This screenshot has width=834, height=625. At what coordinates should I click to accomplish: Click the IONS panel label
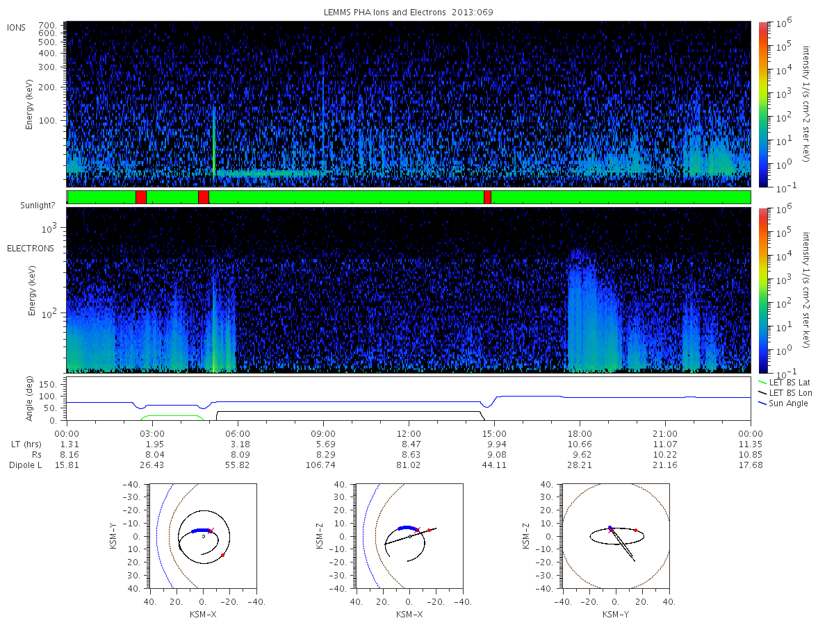(17, 27)
